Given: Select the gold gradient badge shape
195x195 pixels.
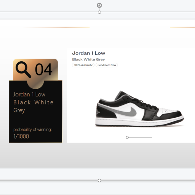Looking at the screenshot, I should (35, 74).
